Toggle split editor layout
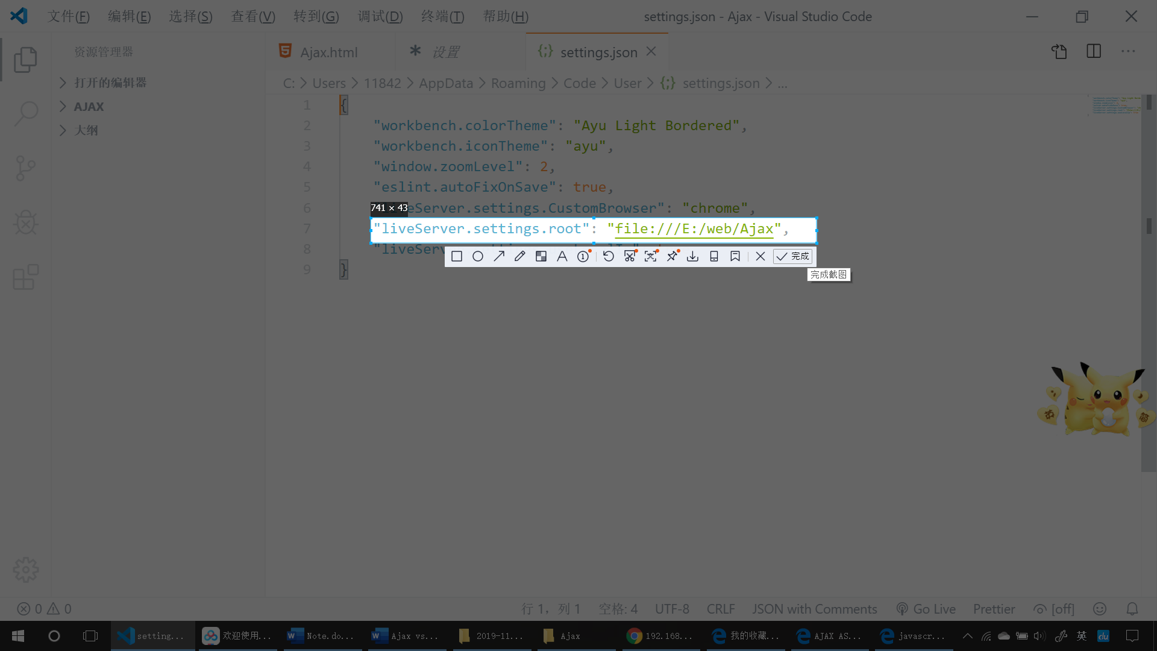1157x651 pixels. [1094, 51]
